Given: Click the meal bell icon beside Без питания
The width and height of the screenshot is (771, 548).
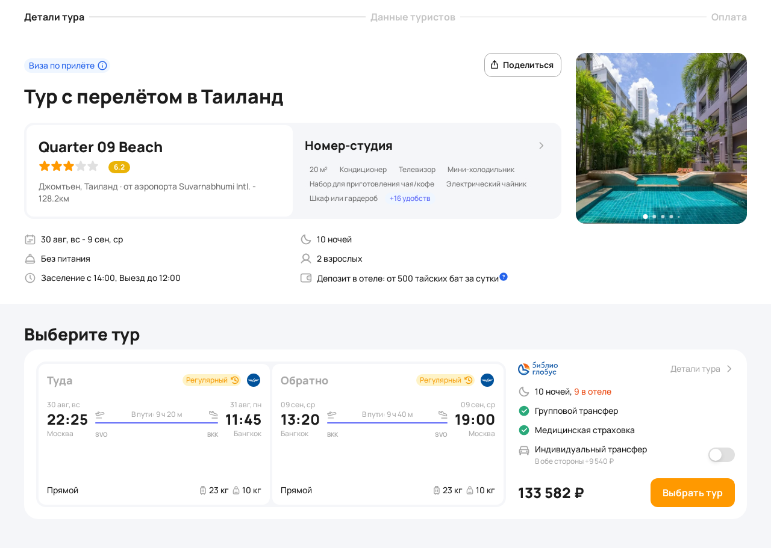Looking at the screenshot, I should (x=30, y=259).
